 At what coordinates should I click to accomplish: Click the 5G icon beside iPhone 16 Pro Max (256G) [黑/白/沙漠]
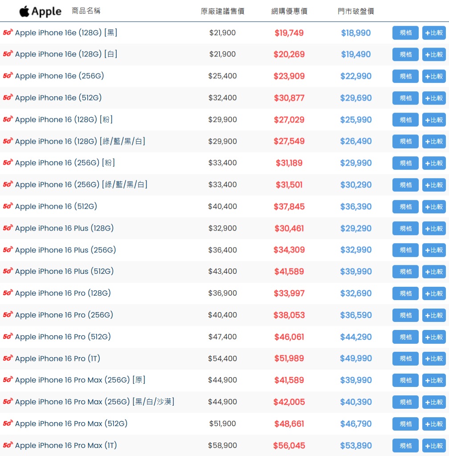(x=8, y=402)
